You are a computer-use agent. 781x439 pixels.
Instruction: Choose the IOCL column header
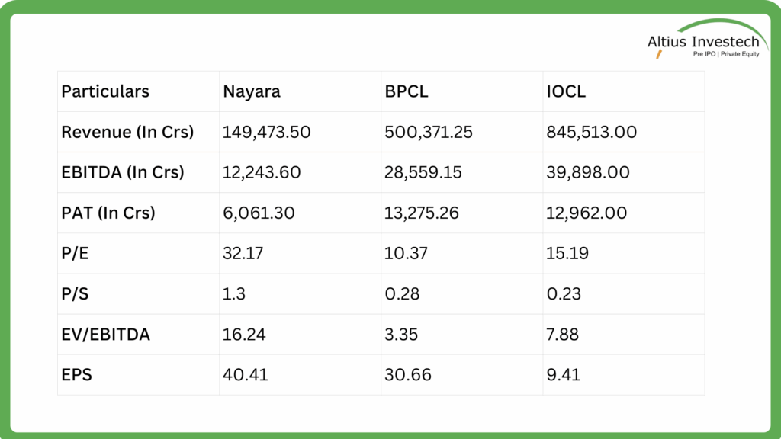click(566, 91)
